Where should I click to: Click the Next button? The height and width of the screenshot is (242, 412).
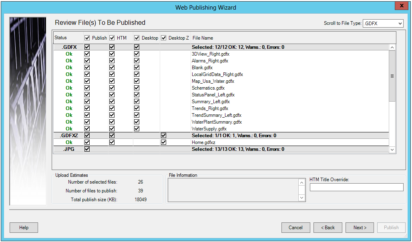click(360, 228)
